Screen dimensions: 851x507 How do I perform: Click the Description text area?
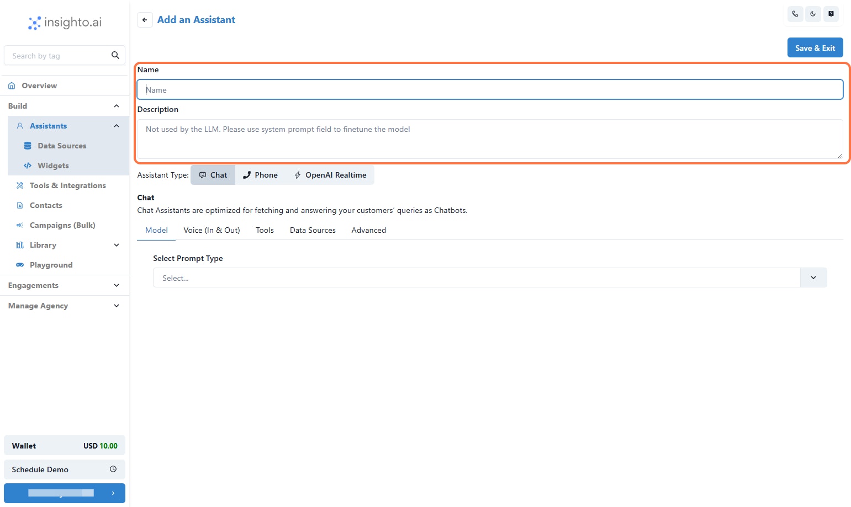tap(490, 139)
